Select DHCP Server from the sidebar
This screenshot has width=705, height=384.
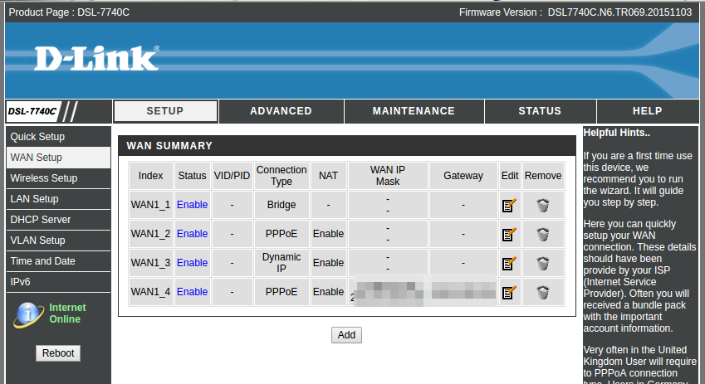click(41, 220)
